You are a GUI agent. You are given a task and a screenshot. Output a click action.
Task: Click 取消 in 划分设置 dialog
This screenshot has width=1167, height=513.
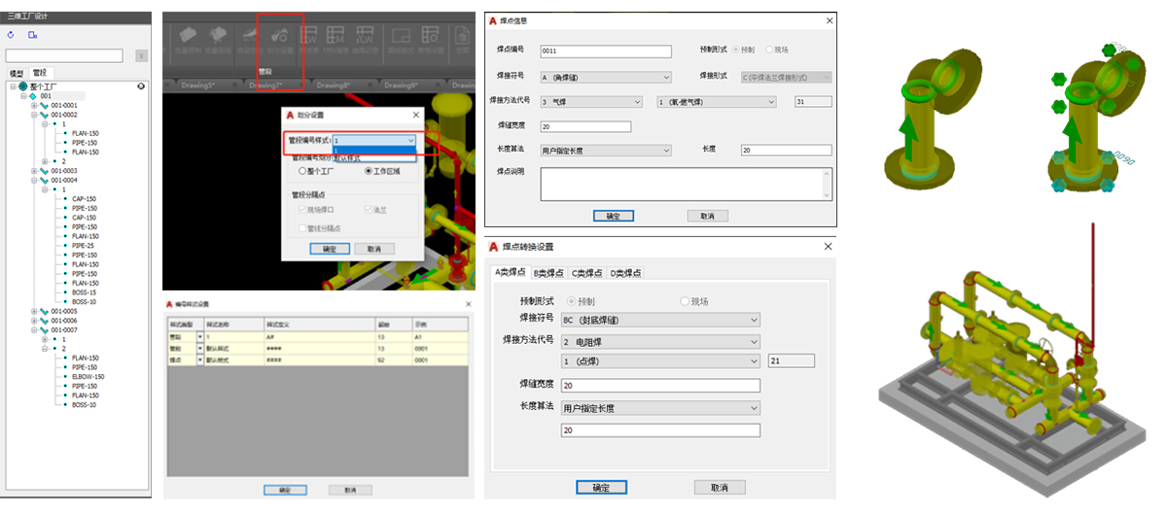[373, 249]
